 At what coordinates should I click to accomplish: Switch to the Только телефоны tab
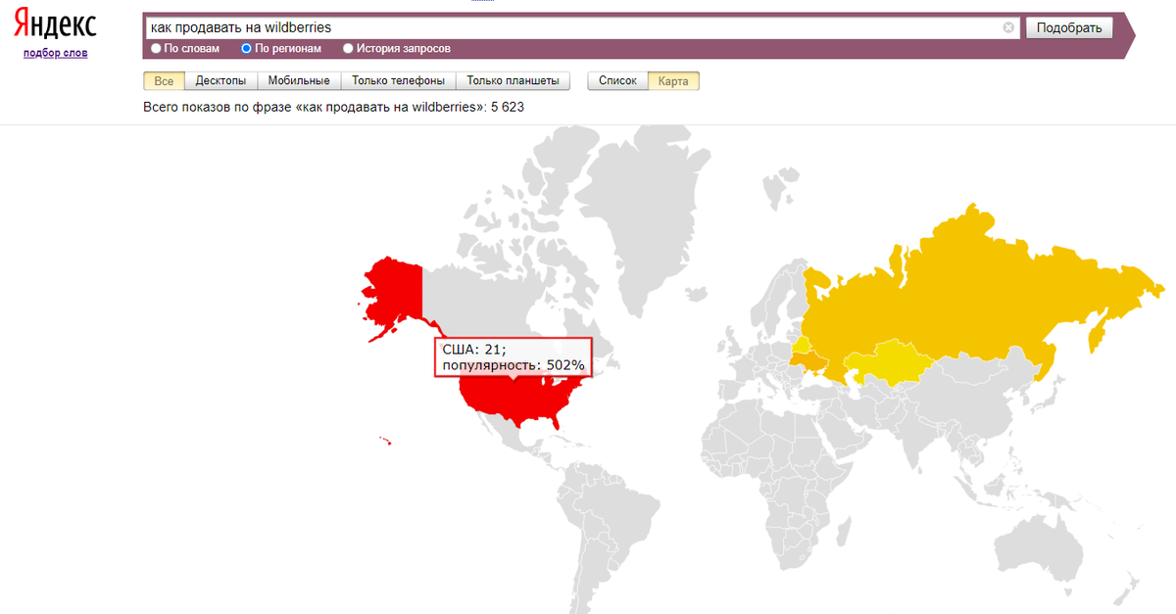398,81
